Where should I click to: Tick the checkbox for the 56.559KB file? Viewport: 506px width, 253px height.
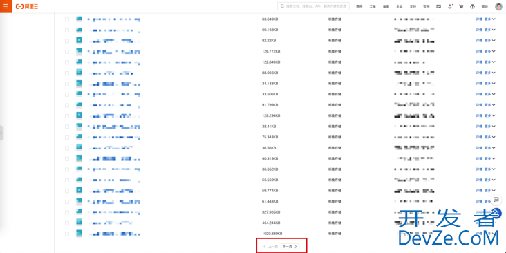pyautogui.click(x=67, y=180)
